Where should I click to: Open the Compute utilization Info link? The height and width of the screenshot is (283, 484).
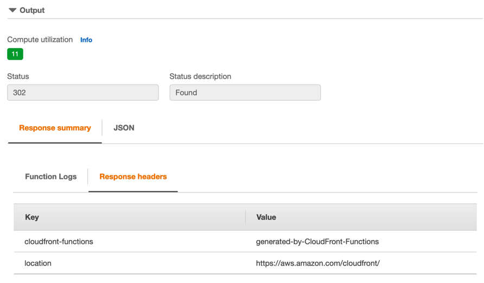pos(86,40)
